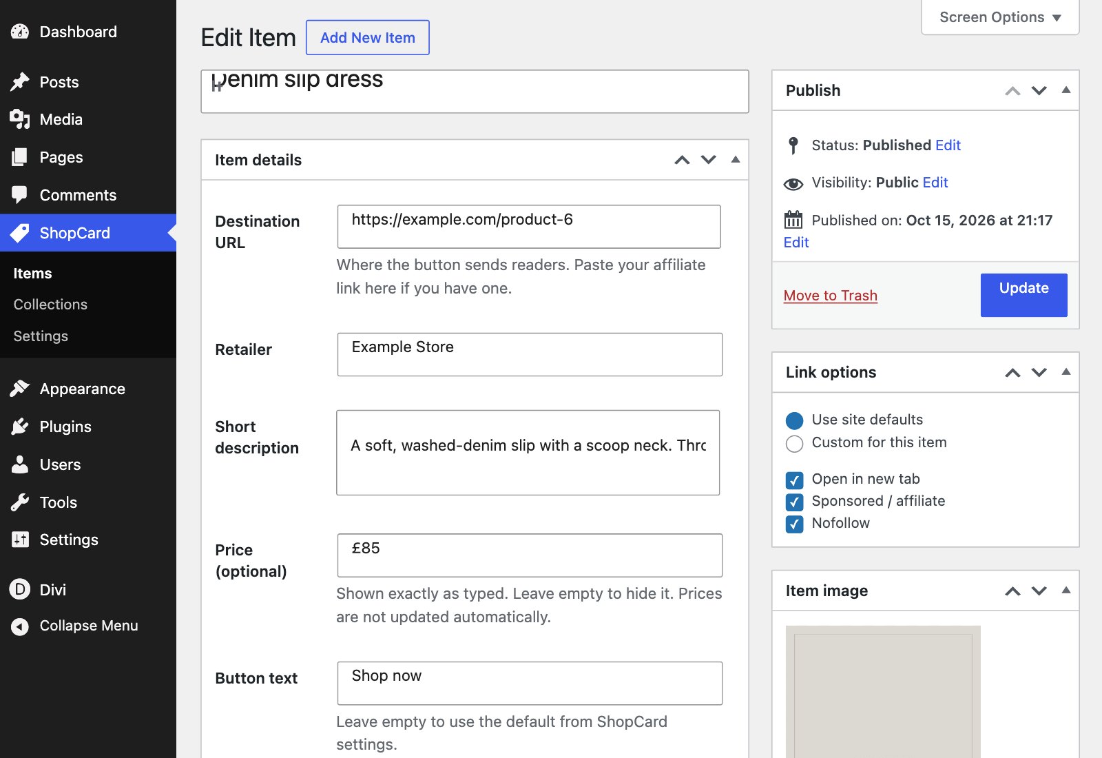Viewport: 1102px width, 758px height.
Task: Uncheck the Nofollow checkbox
Action: tap(794, 524)
